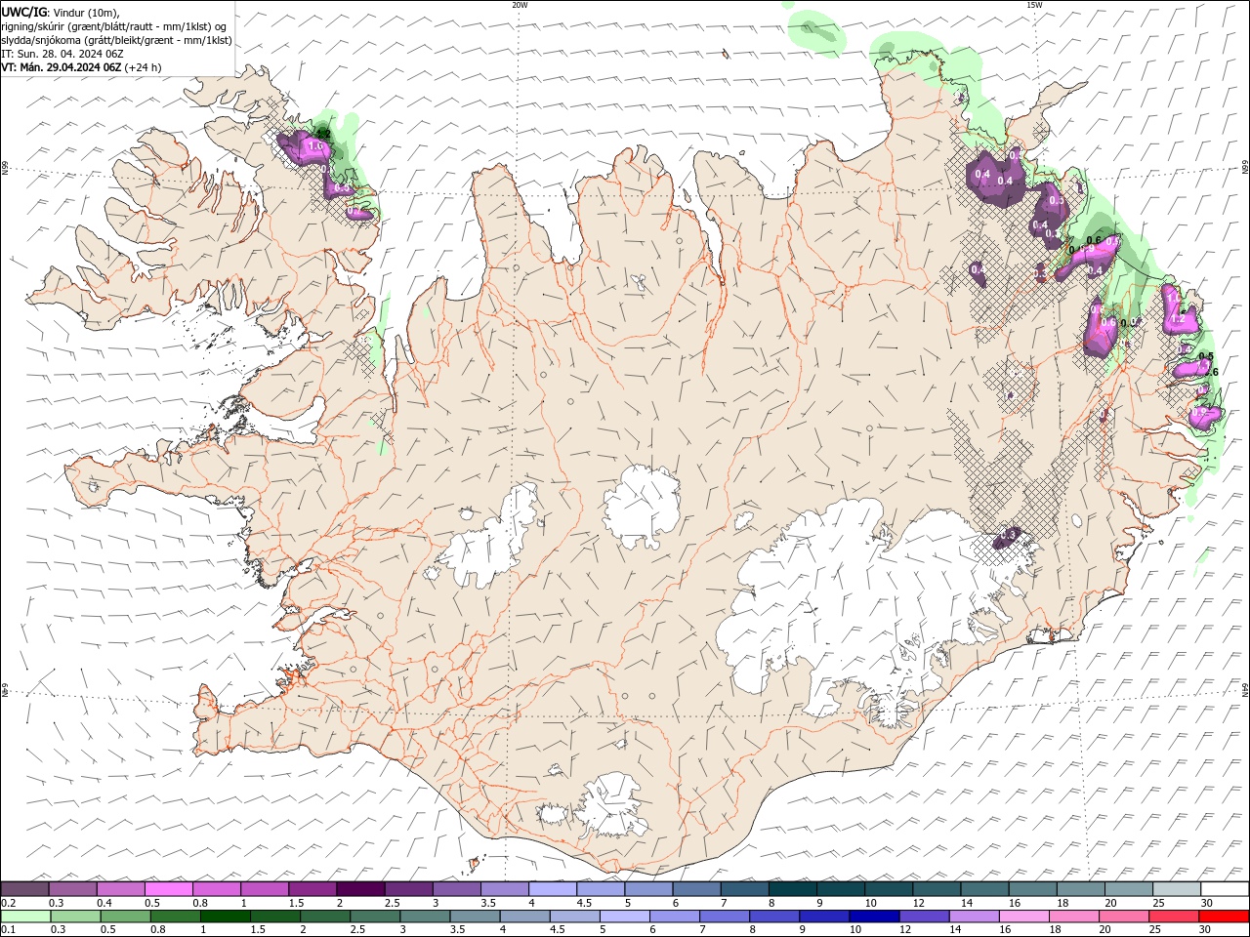Select the 6 swatch in upper snow legend
The width and height of the screenshot is (1250, 937).
click(696, 889)
